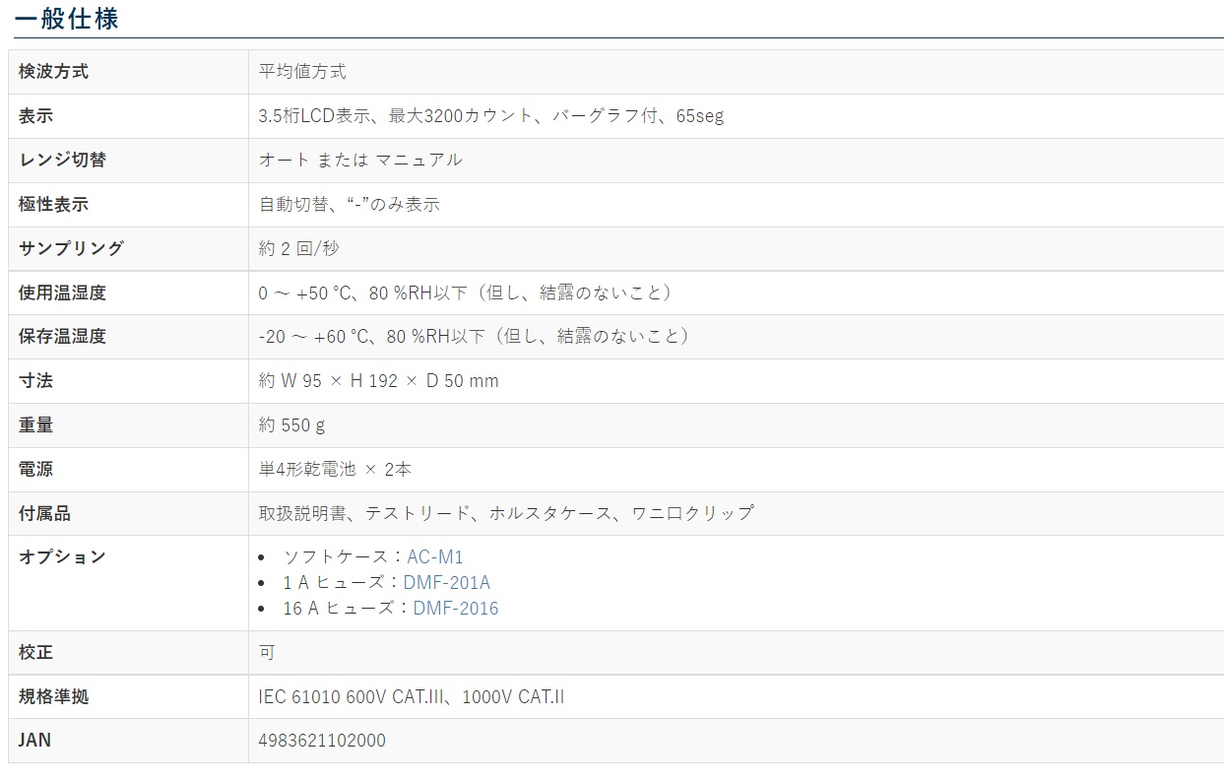The height and width of the screenshot is (781, 1224).
Task: Open the DMF-201A fuse link
Action: click(x=446, y=582)
